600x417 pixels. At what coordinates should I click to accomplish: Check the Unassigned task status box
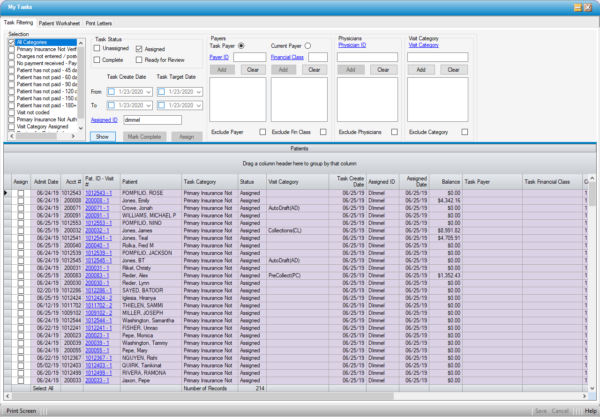(97, 48)
